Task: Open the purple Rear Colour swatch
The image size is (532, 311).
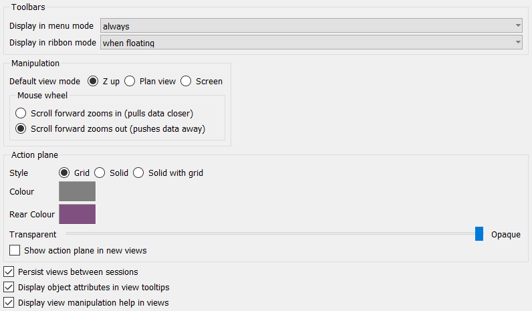Action: click(x=77, y=214)
